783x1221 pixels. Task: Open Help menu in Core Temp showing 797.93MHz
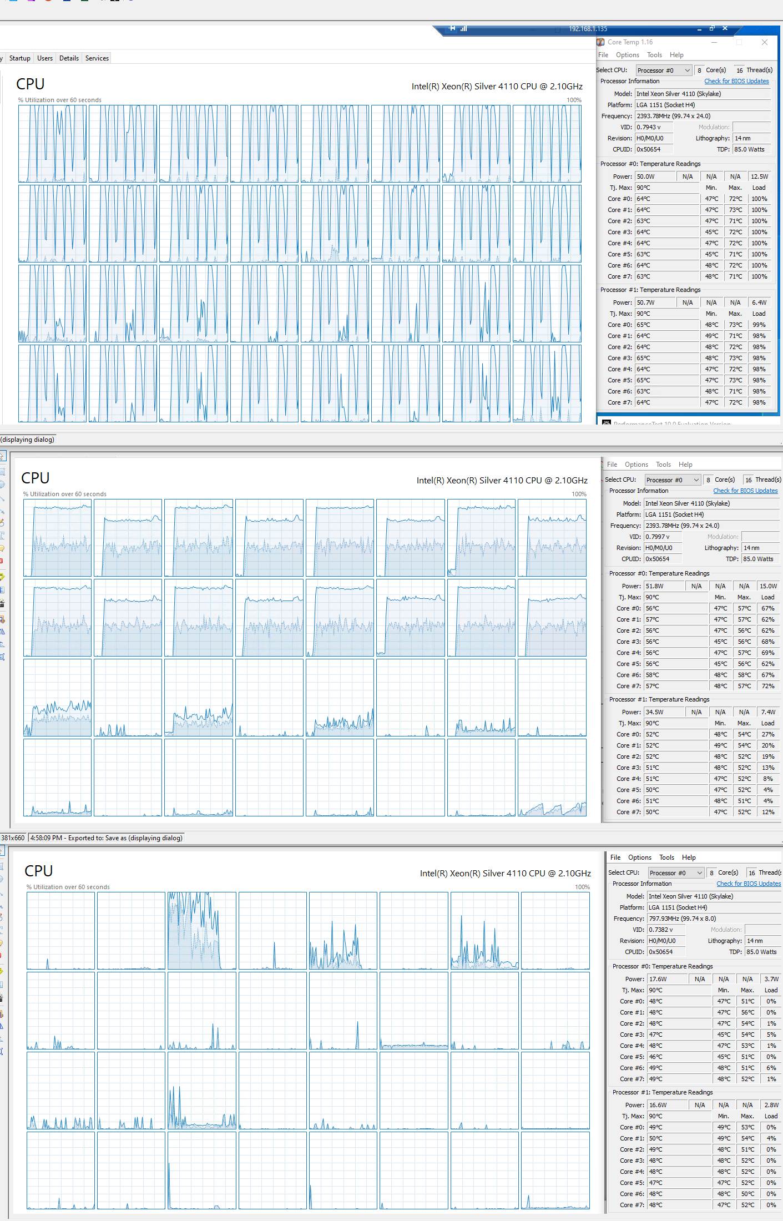689,857
